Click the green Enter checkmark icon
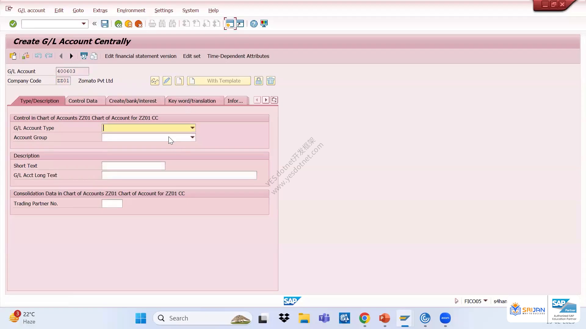Screen dimensions: 586x329 [x=13, y=24]
